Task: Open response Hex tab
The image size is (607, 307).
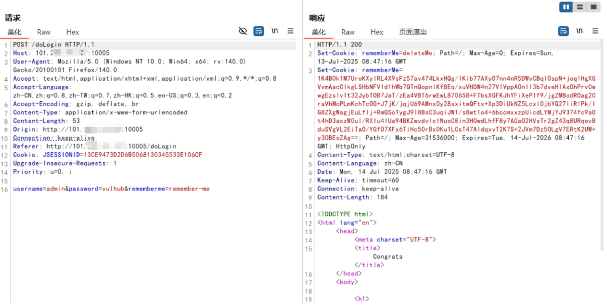Action: tap(377, 32)
